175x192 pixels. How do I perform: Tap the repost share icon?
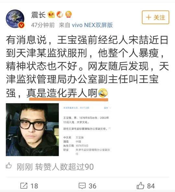[x=24, y=186]
